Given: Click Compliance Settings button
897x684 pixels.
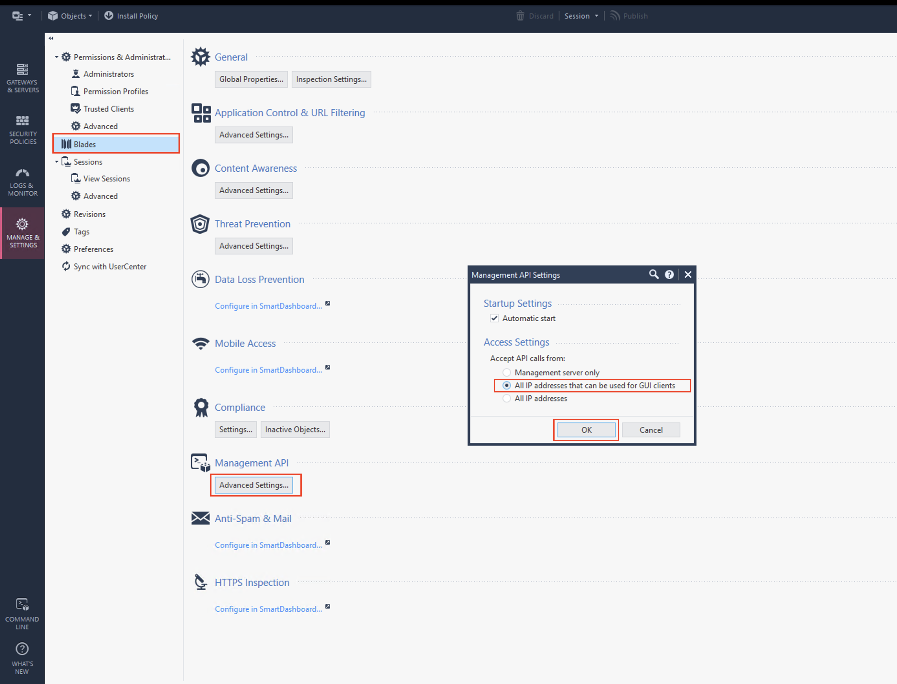Looking at the screenshot, I should [236, 430].
